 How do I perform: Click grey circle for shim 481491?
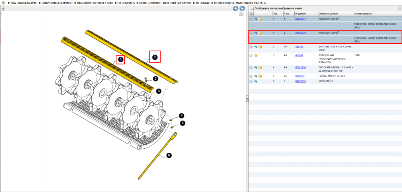click(x=251, y=55)
